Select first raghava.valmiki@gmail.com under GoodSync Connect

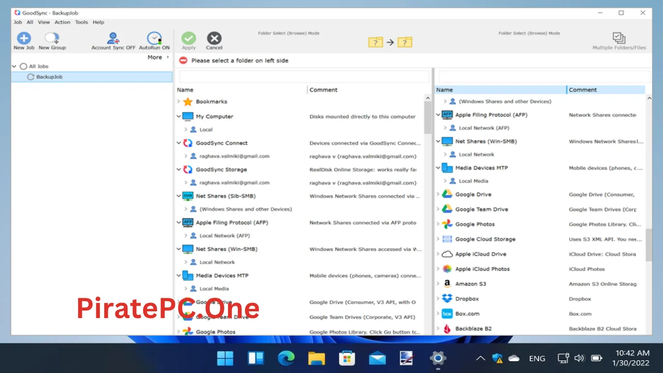click(x=234, y=156)
